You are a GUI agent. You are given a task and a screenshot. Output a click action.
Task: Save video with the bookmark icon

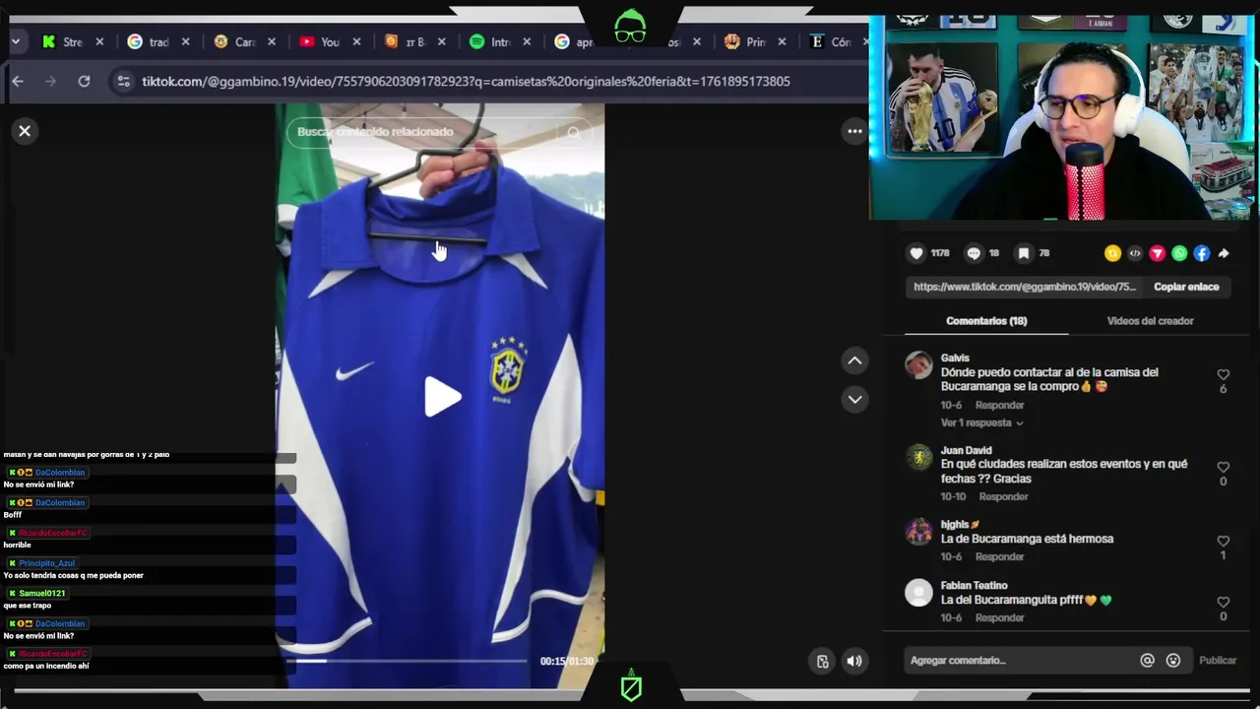1024,253
